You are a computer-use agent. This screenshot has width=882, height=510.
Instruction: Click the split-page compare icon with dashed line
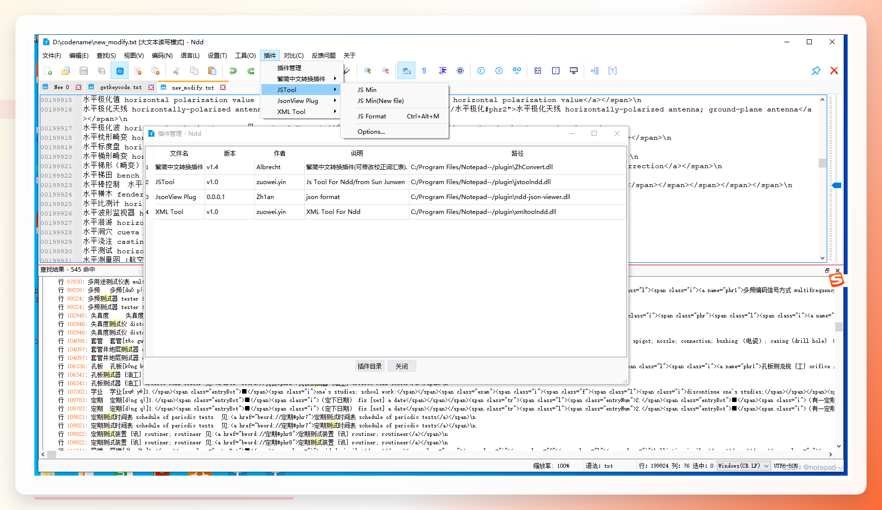pos(556,71)
